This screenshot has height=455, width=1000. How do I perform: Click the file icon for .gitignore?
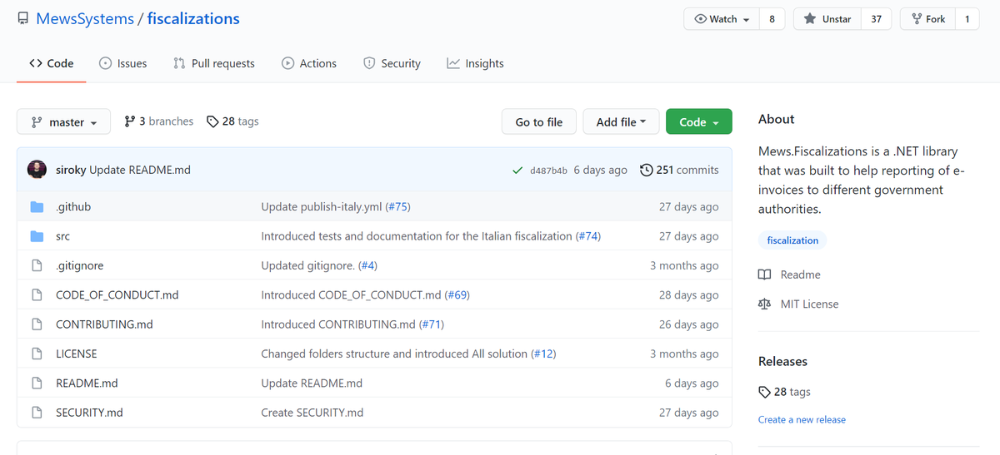tap(37, 265)
